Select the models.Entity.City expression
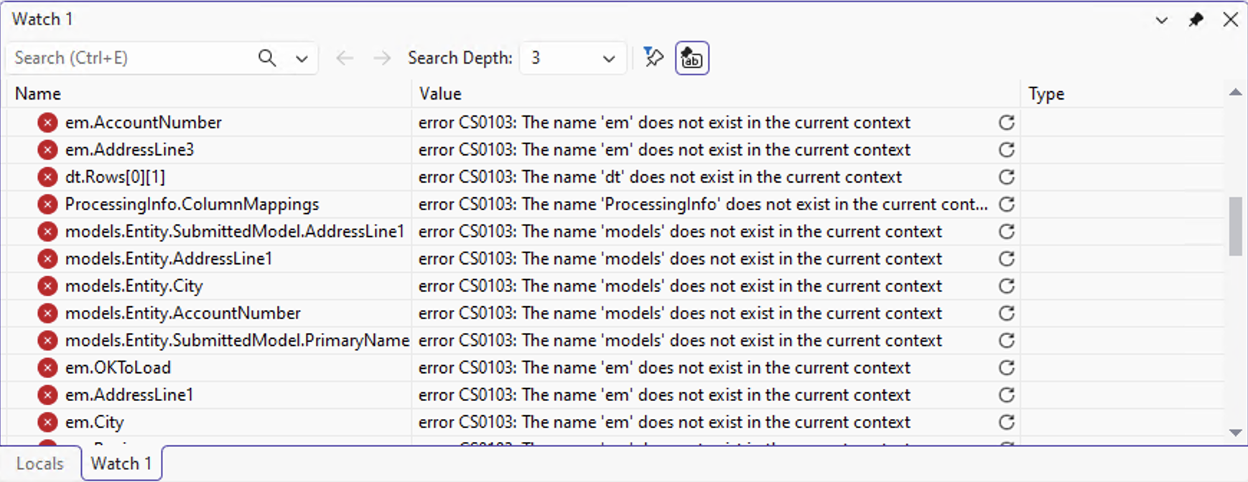This screenshot has height=482, width=1248. (x=134, y=286)
